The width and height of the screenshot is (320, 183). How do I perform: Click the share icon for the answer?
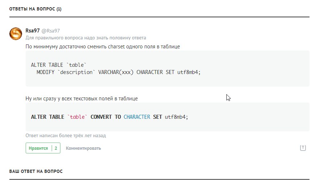click(303, 148)
